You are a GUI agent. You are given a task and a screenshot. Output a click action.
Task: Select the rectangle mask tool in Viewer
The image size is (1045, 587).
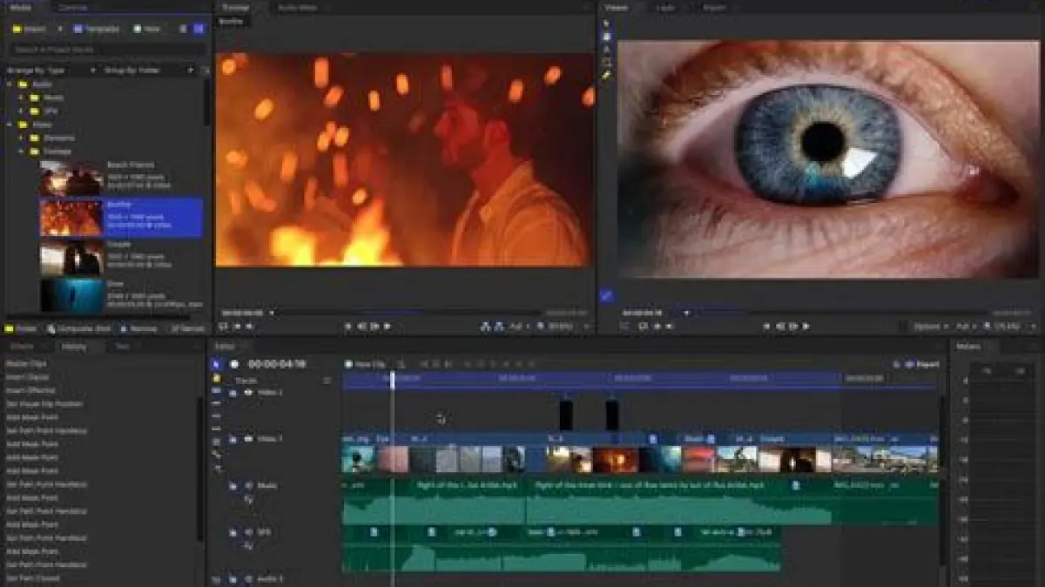tap(607, 63)
